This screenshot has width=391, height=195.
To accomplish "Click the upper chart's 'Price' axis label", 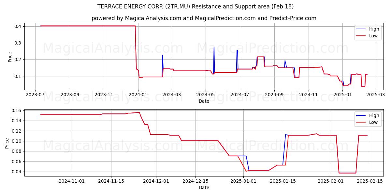I will tap(10, 57).
